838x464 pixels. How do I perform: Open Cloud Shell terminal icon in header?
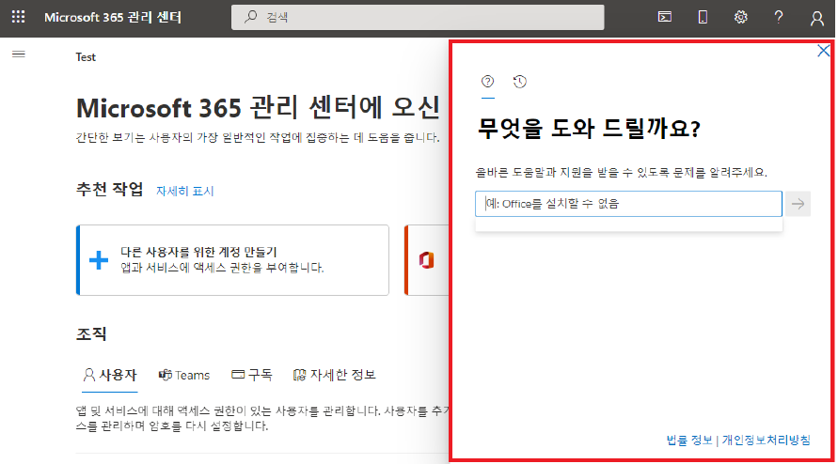(664, 17)
